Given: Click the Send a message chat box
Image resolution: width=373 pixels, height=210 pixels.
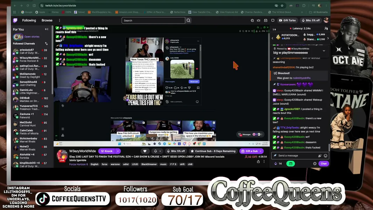Looking at the screenshot, I should pyautogui.click(x=300, y=155).
